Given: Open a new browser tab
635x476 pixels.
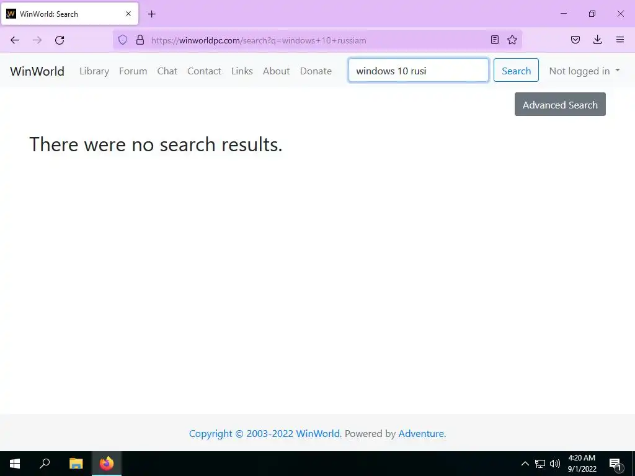Looking at the screenshot, I should click(151, 14).
